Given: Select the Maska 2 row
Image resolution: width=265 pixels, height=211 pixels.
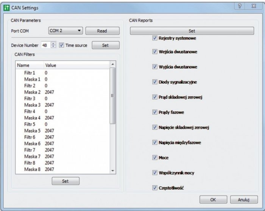Looking at the screenshot, I should pos(62,92).
